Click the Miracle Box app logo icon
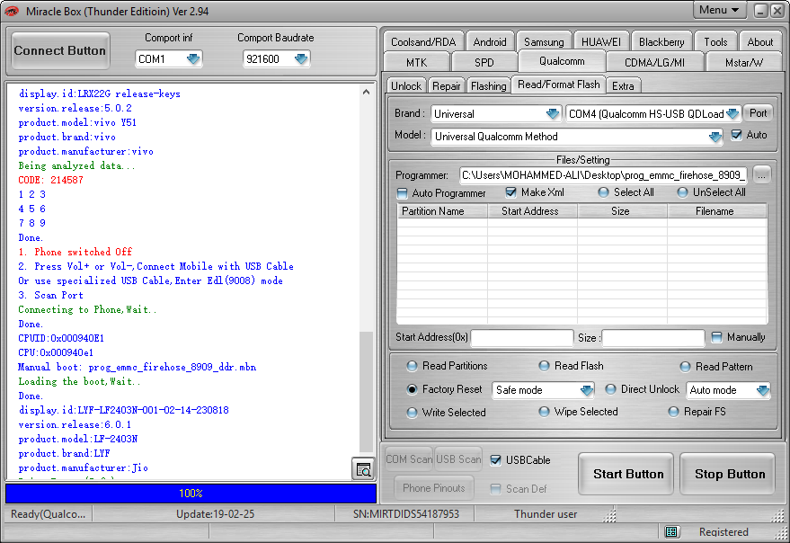Screen dimensions: 790x543 12,11
